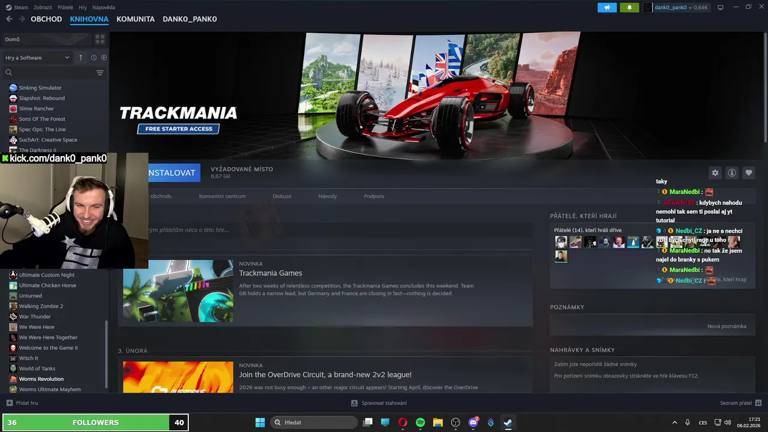Screen dimensions: 768x432
Task: Open the KOMUNITA tab
Action: (136, 19)
